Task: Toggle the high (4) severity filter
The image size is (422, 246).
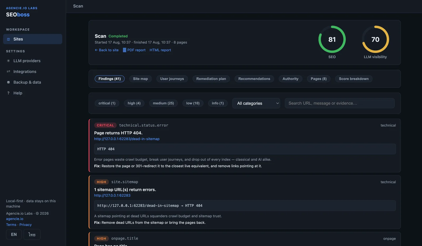Action: pos(134,103)
